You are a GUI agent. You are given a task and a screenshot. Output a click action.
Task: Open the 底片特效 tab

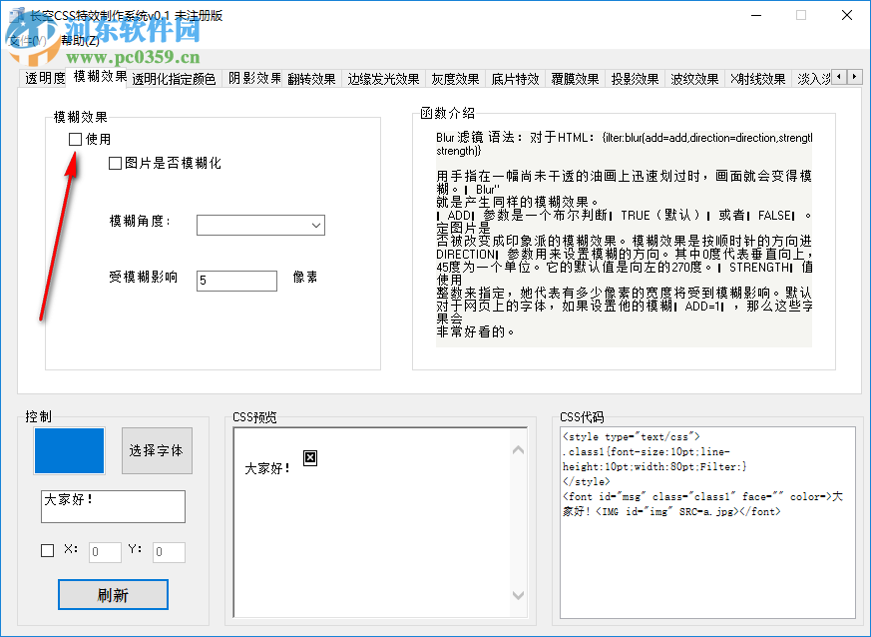pyautogui.click(x=515, y=78)
